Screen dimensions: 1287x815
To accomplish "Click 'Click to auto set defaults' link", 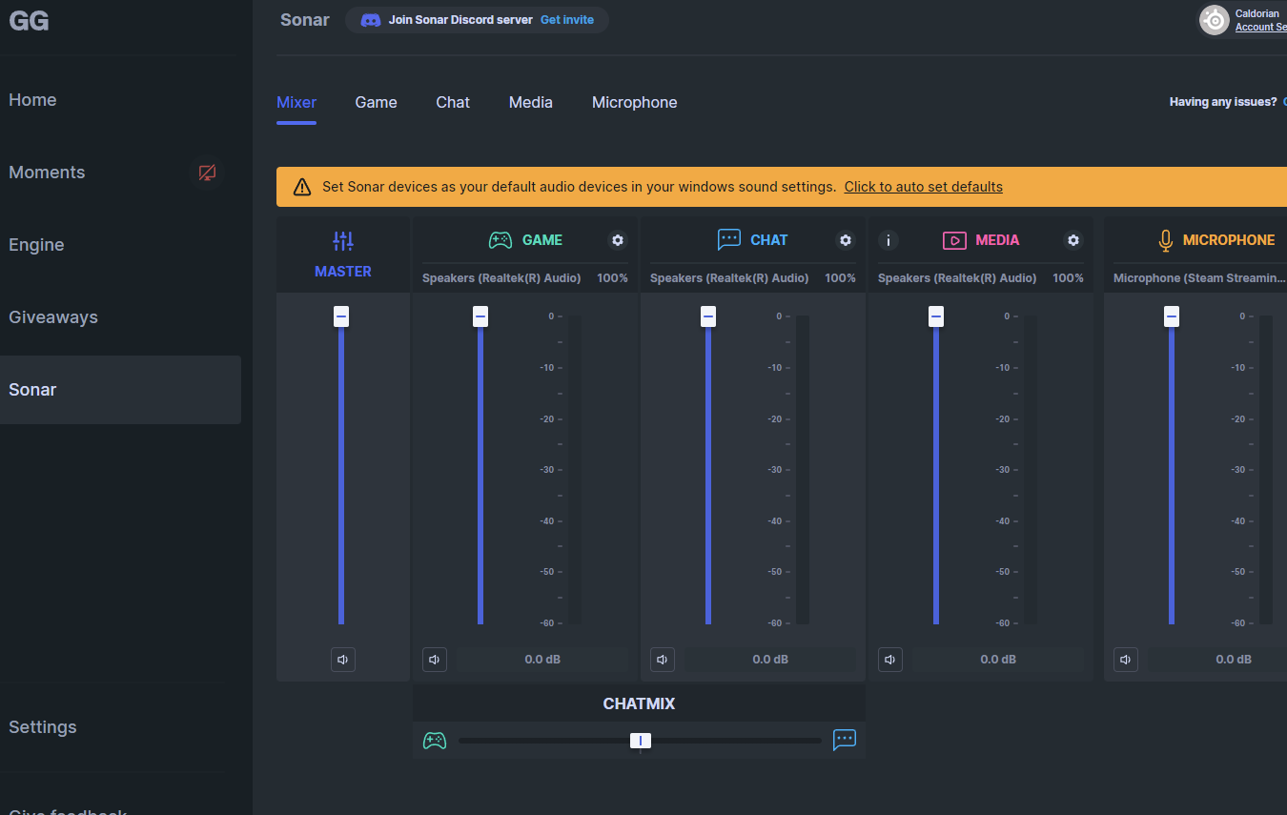I will coord(923,187).
